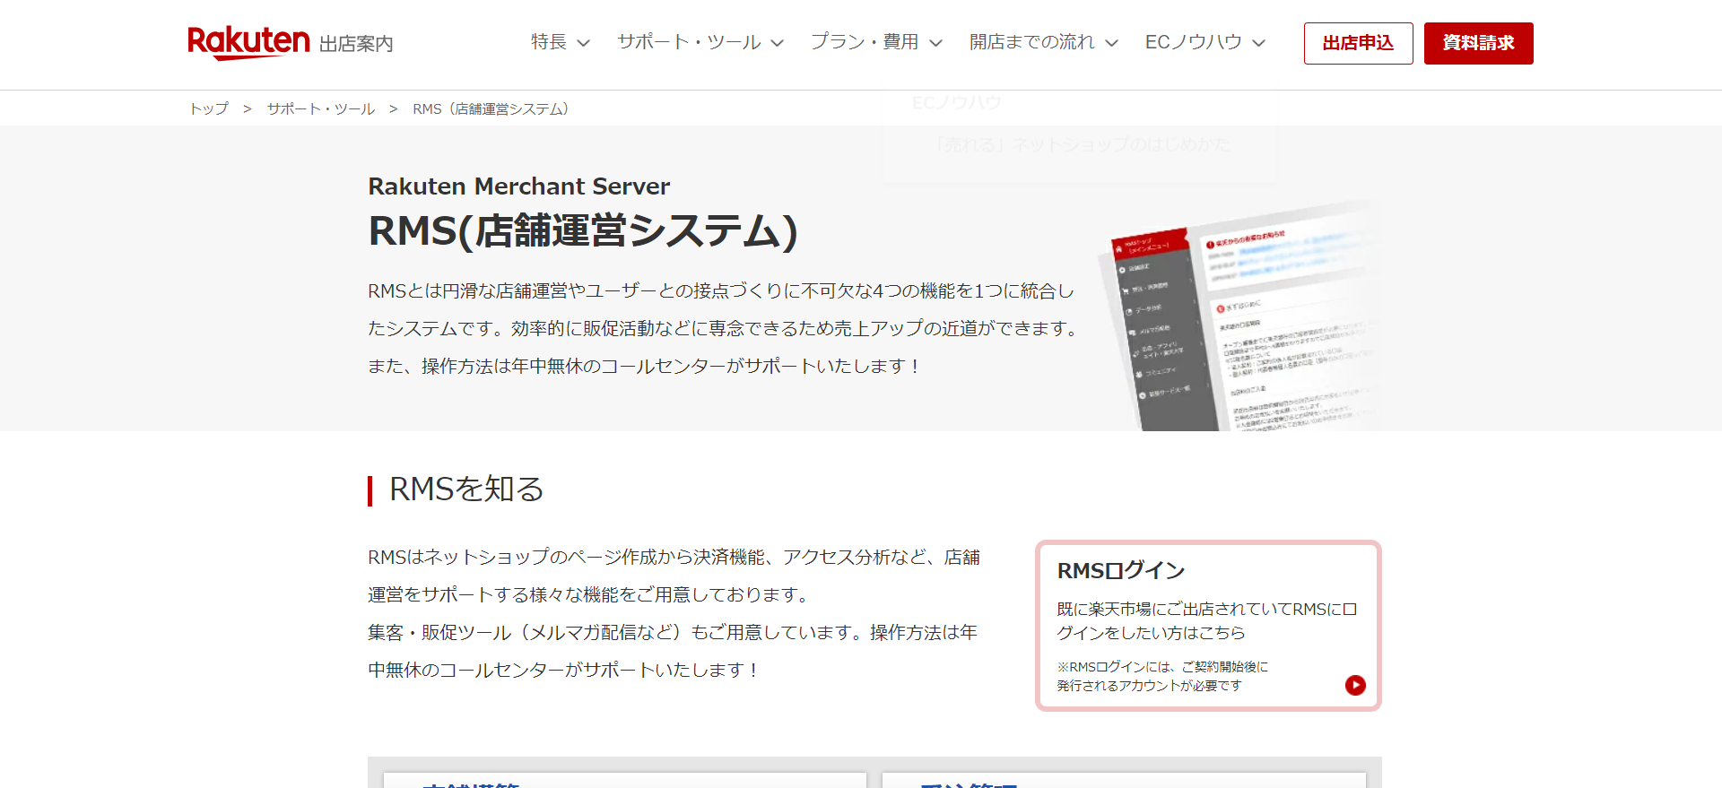Click the RMS screenshot image in hero
Screen dimensions: 1722x788
pos(1238,316)
